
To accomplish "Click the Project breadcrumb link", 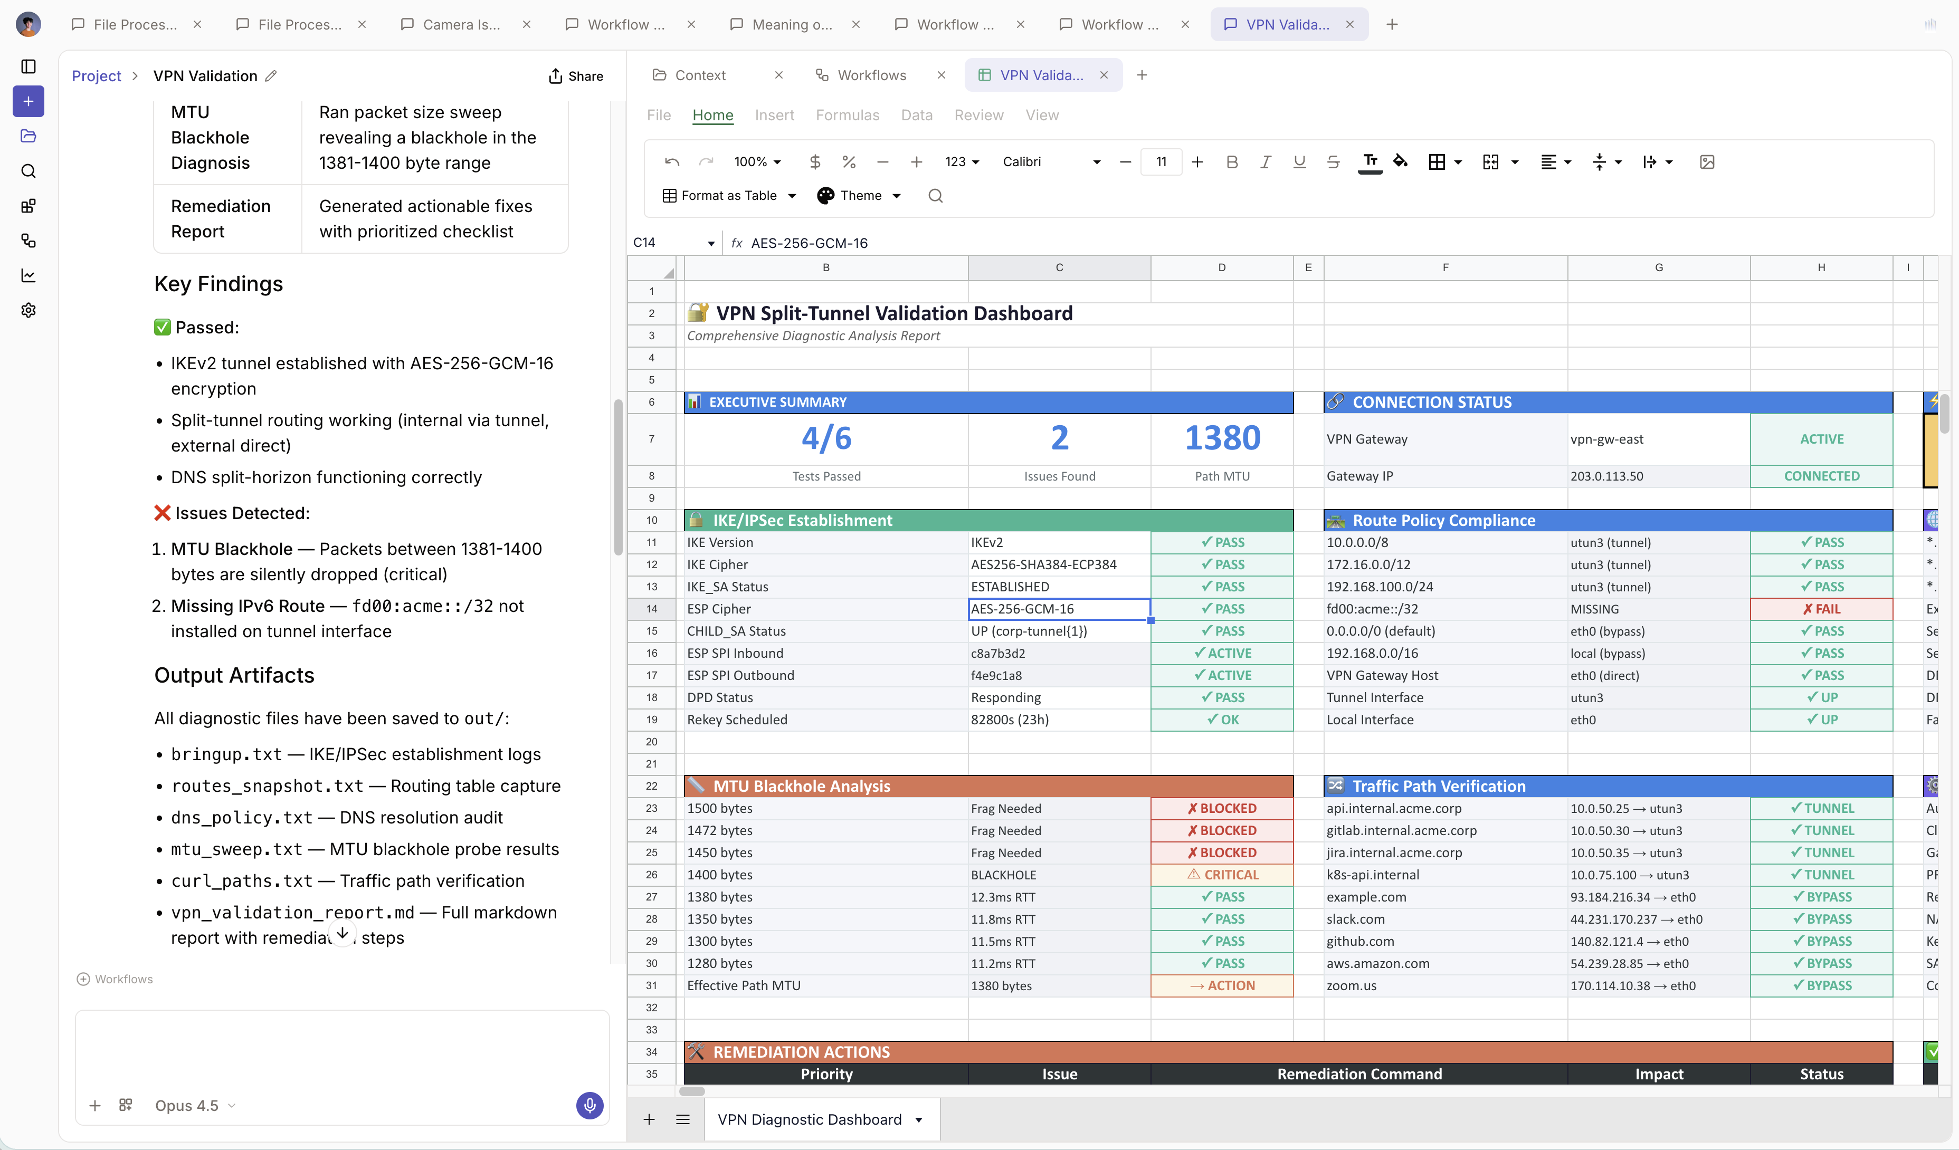I will (97, 76).
